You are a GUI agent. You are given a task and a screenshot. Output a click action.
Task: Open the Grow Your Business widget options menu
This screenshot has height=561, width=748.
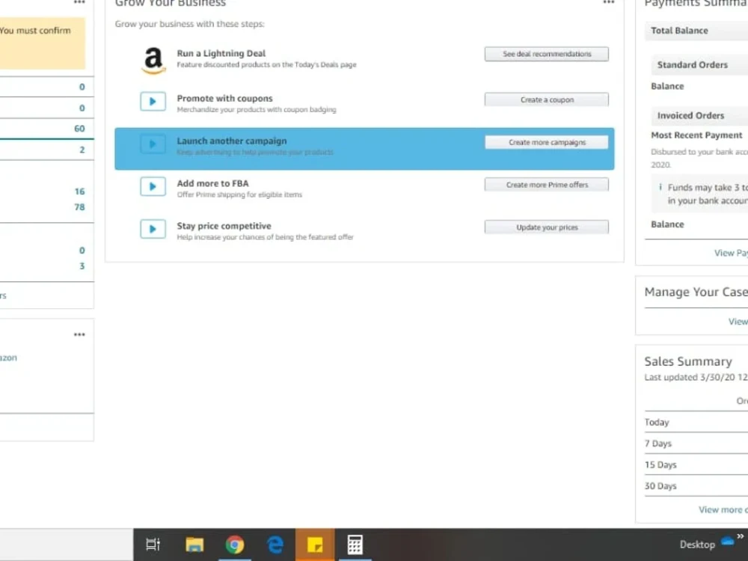click(x=609, y=2)
